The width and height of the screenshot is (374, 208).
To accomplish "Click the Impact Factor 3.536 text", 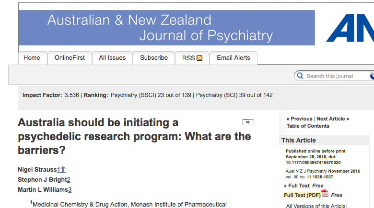I will (x=50, y=95).
